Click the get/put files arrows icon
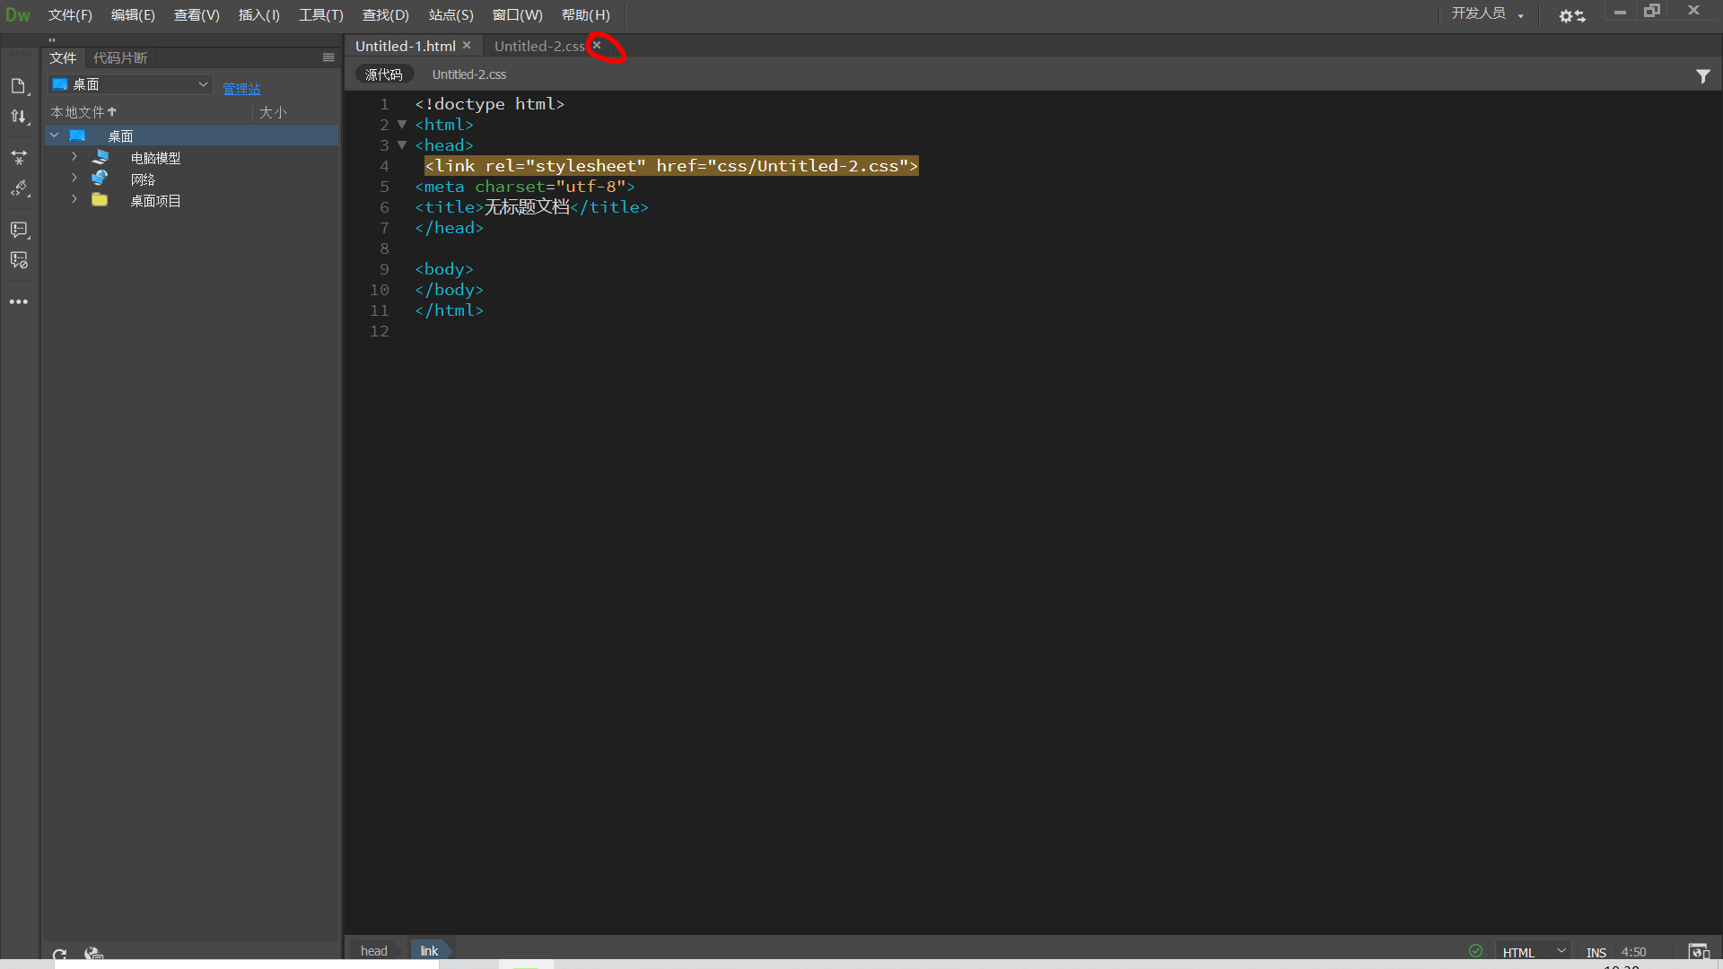Viewport: 1723px width, 969px height. coord(19,117)
